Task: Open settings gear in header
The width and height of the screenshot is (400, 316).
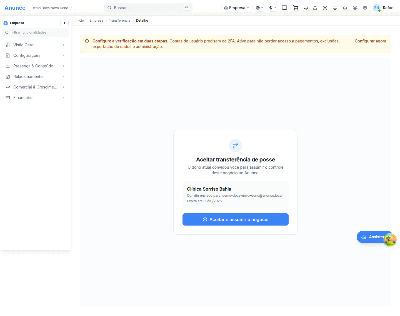Action: [365, 8]
